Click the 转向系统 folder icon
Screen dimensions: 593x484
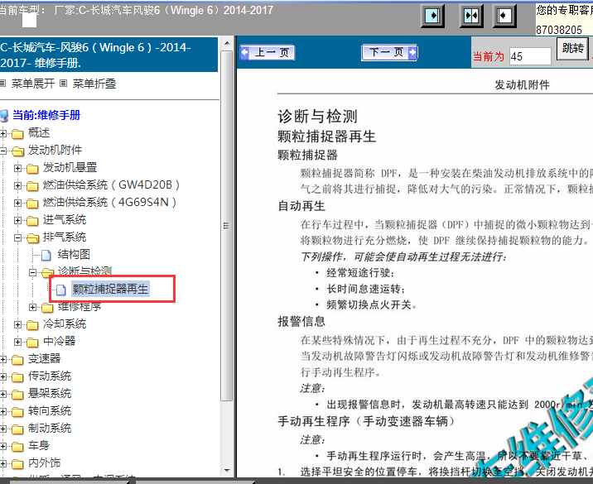(17, 412)
